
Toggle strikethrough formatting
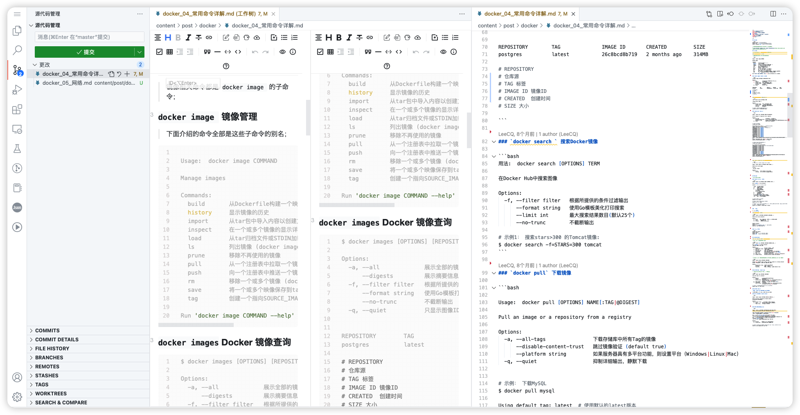click(x=198, y=37)
